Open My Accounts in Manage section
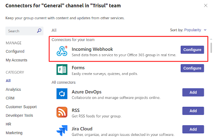This screenshot has height=138, width=213. [16, 60]
